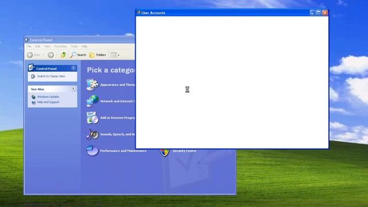
Task: Click the Sounds, Speech, and Audio icon
Action: (92, 134)
